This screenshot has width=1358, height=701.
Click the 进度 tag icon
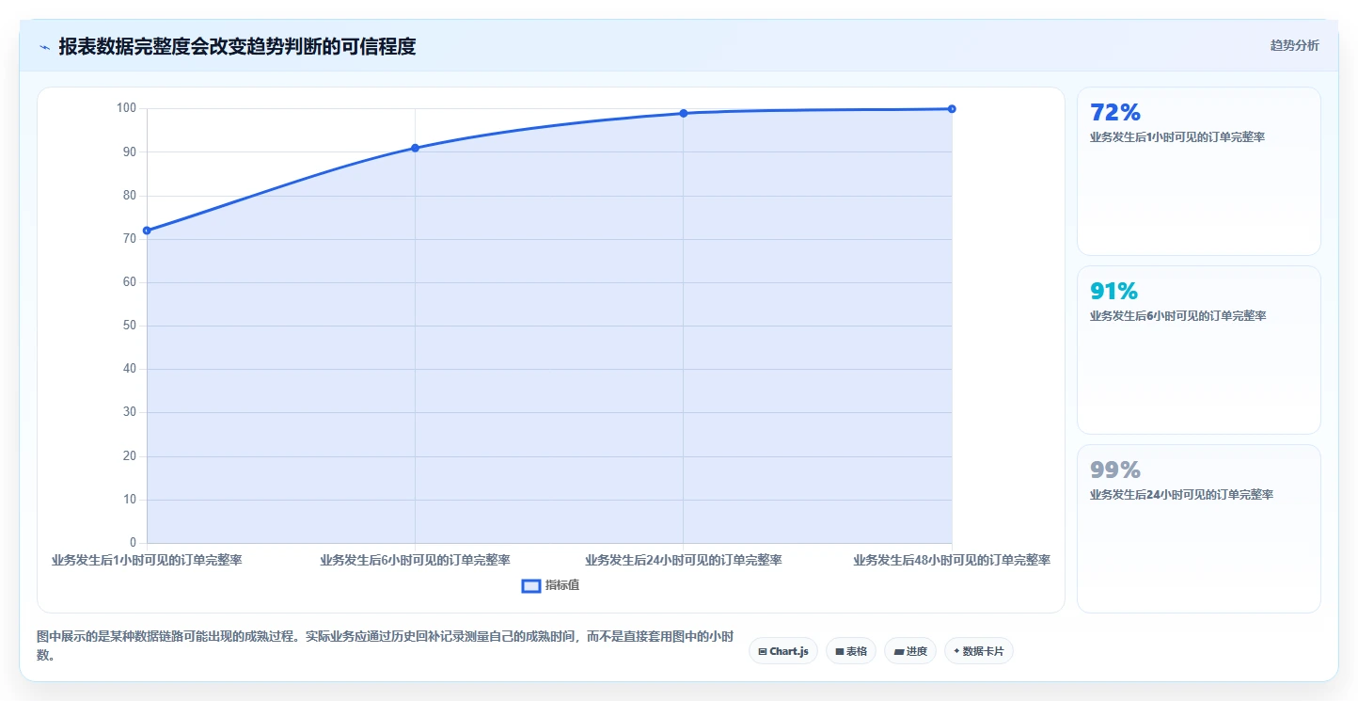898,651
